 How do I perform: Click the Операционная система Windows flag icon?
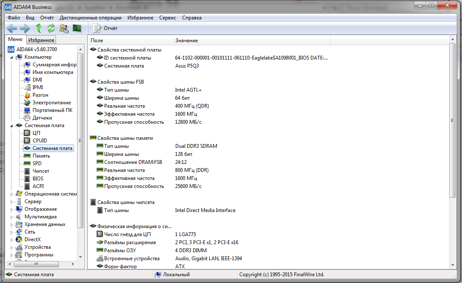click(19, 194)
